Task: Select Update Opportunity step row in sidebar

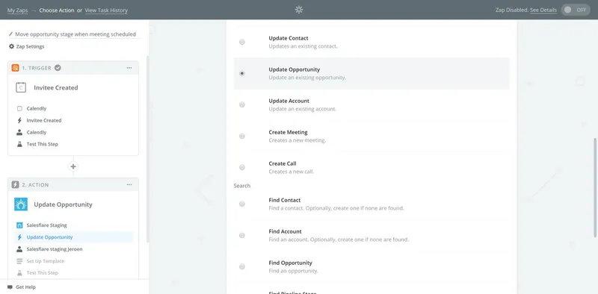Action: pyautogui.click(x=73, y=237)
